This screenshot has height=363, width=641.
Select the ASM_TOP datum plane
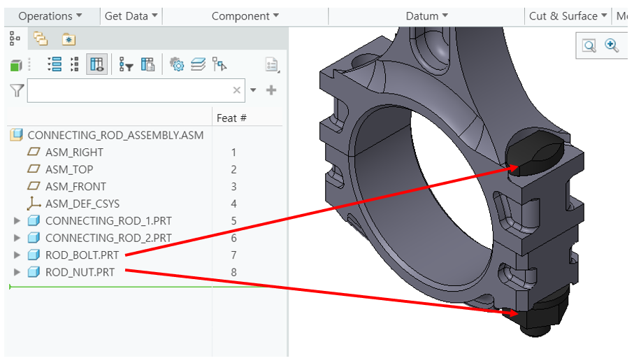pyautogui.click(x=69, y=169)
